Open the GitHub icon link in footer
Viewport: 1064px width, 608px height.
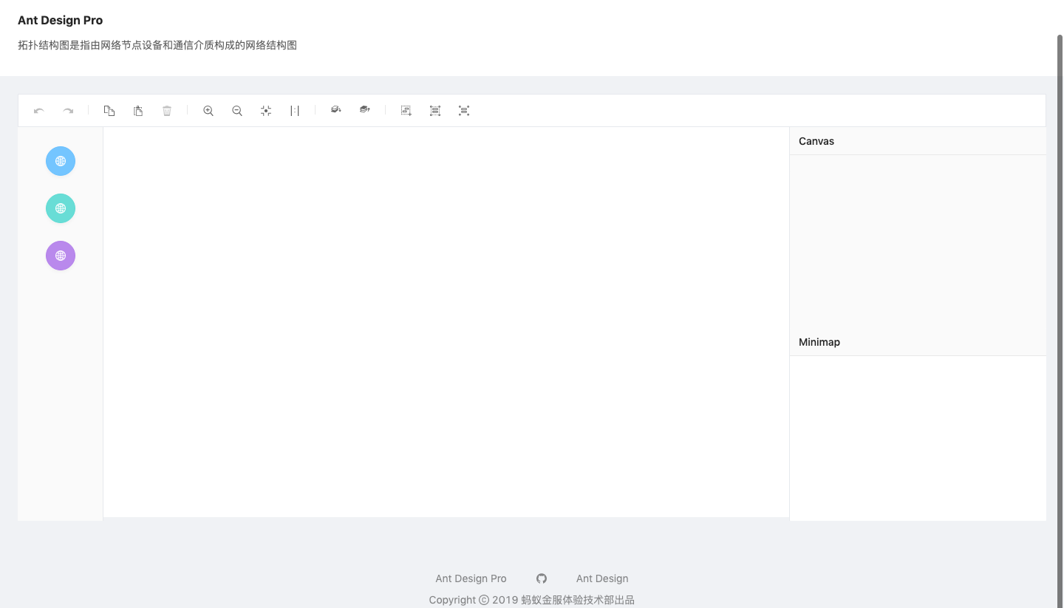pyautogui.click(x=542, y=578)
